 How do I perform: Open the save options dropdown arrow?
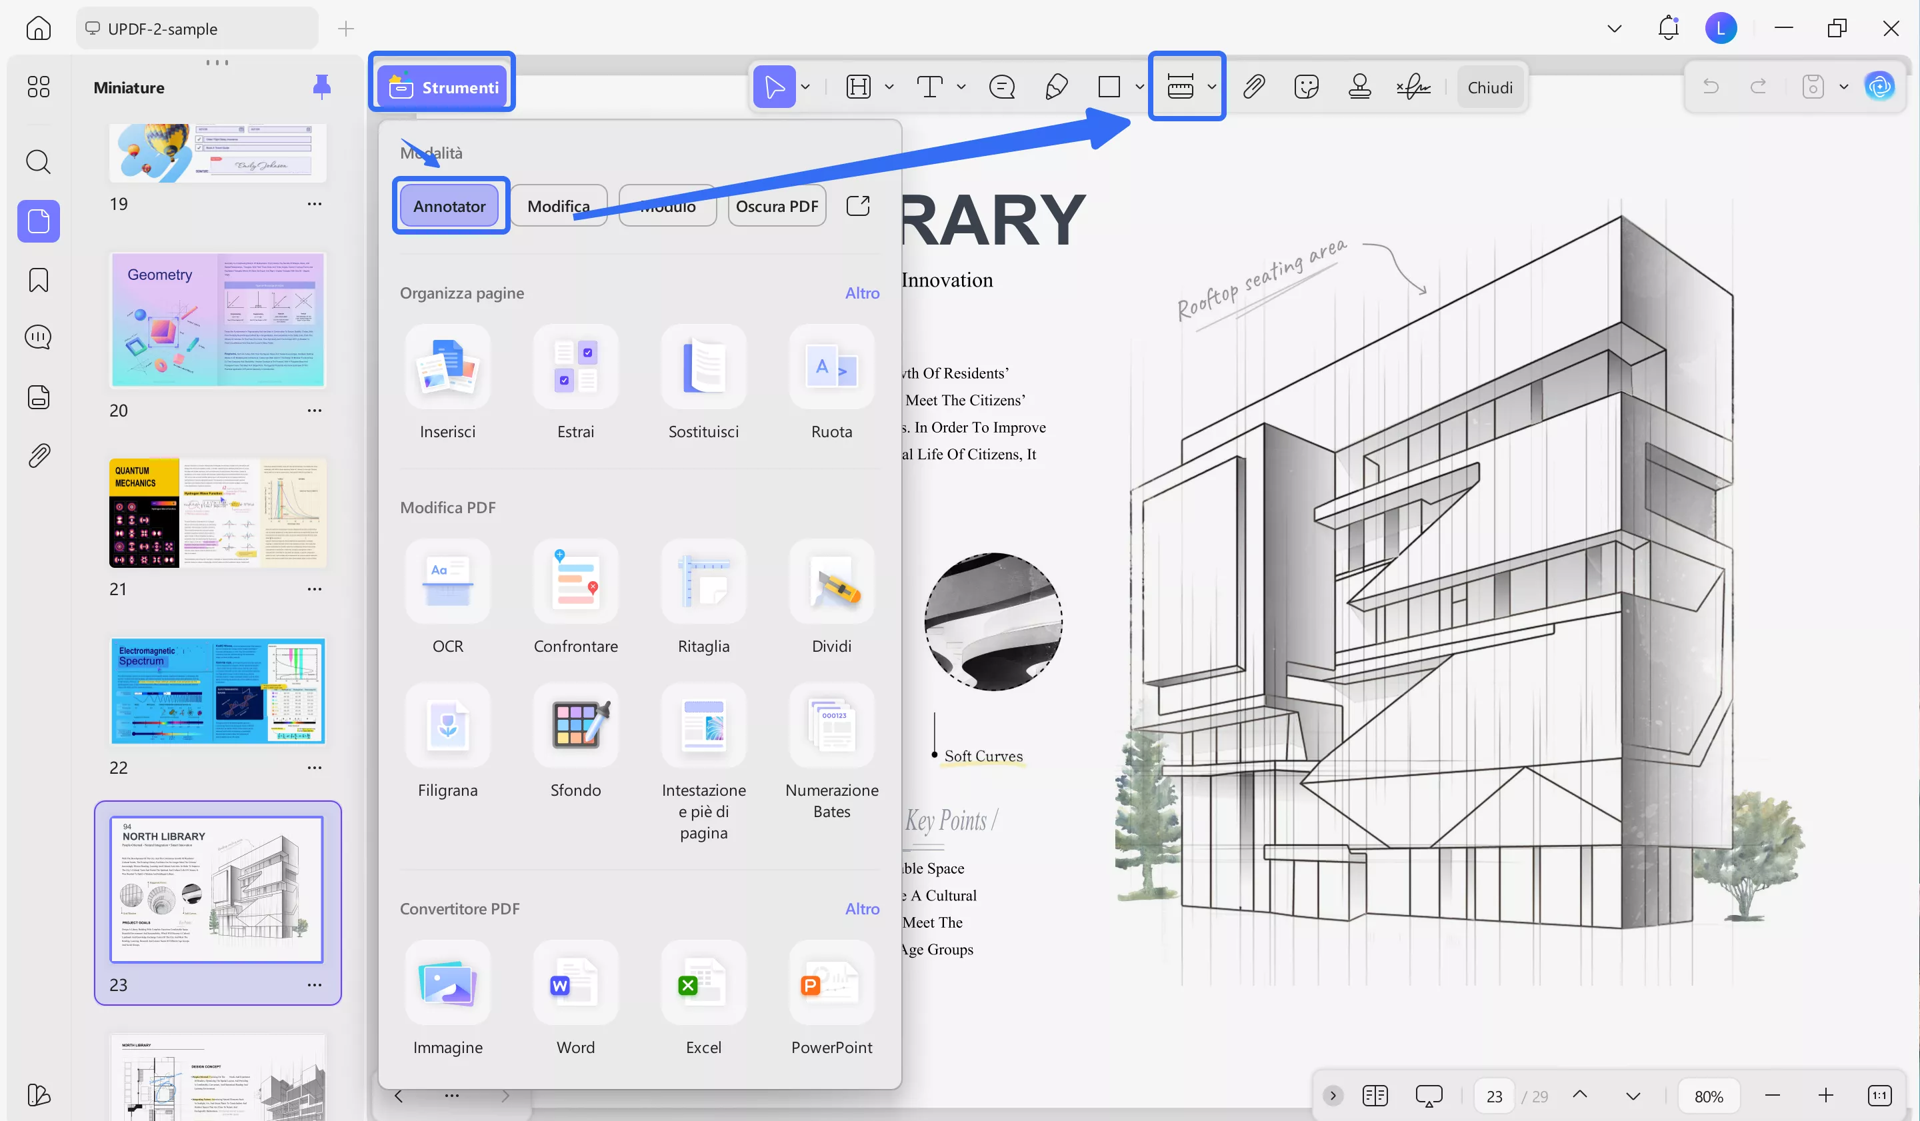[1844, 87]
